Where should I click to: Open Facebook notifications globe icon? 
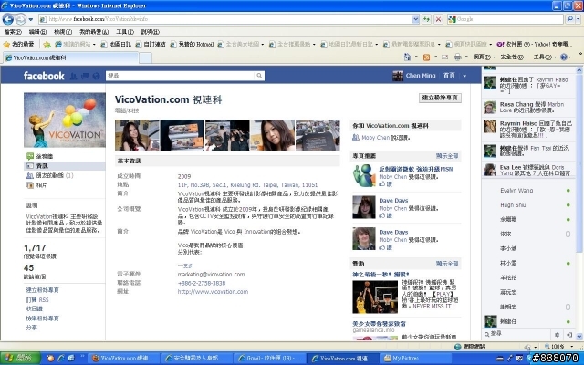click(x=96, y=76)
